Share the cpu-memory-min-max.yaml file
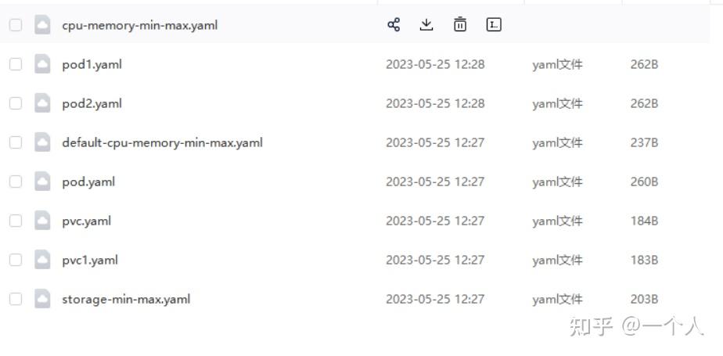 (394, 24)
